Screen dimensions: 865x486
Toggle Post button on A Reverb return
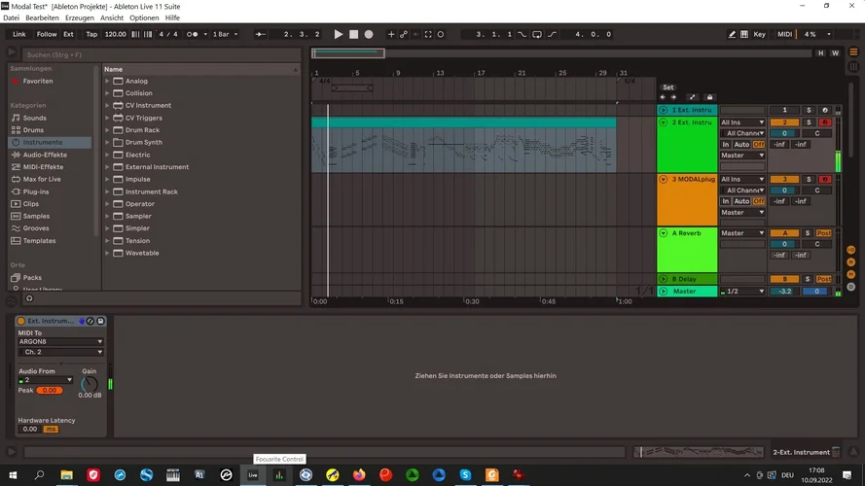click(824, 233)
